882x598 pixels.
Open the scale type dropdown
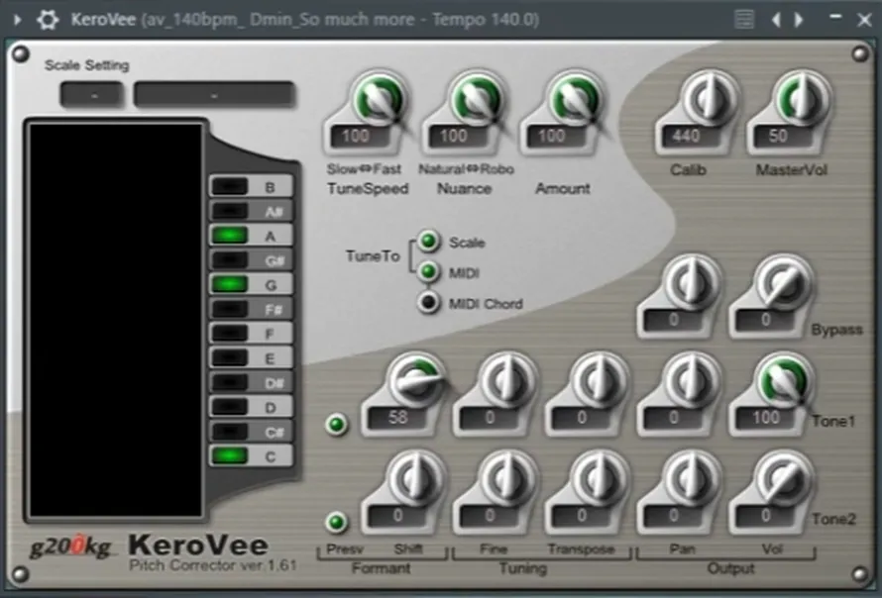pos(214,94)
